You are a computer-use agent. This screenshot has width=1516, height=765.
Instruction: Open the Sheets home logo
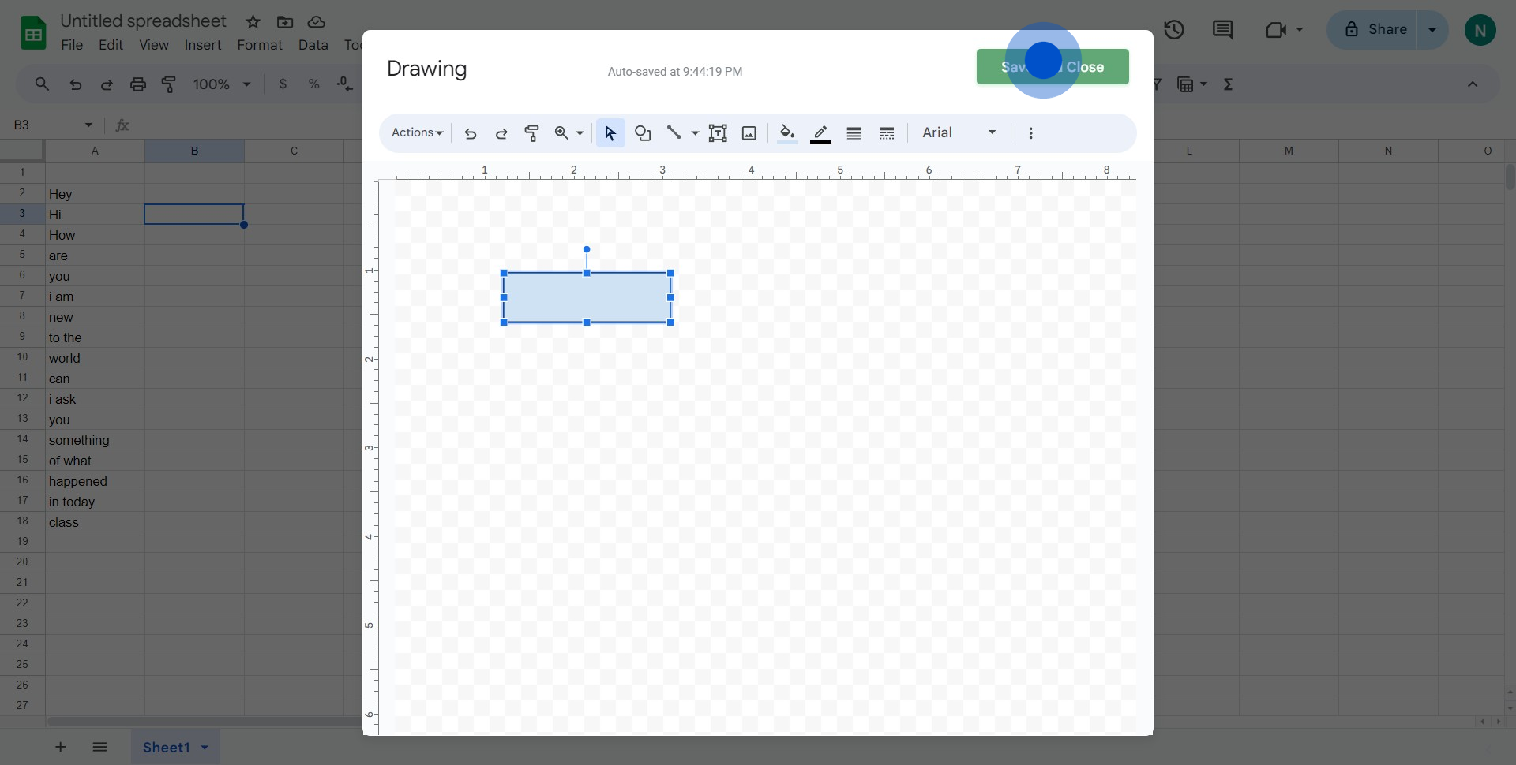[x=33, y=33]
